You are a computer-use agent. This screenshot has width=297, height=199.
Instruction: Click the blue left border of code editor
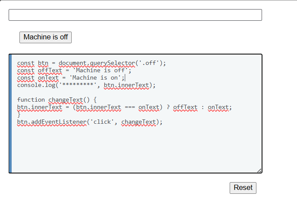(10, 113)
